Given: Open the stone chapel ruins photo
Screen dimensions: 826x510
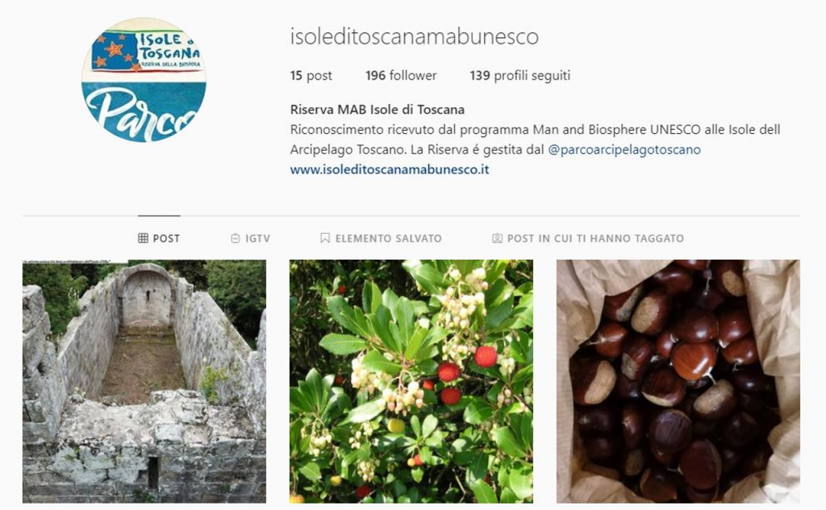Looking at the screenshot, I should (144, 382).
